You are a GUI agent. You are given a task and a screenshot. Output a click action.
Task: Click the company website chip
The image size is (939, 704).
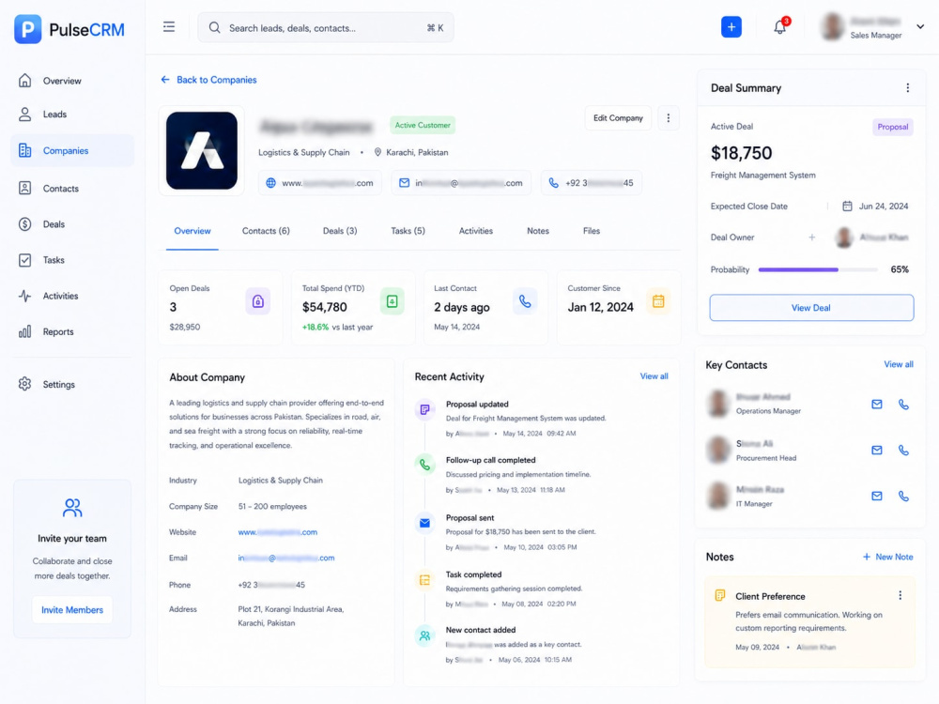click(320, 183)
